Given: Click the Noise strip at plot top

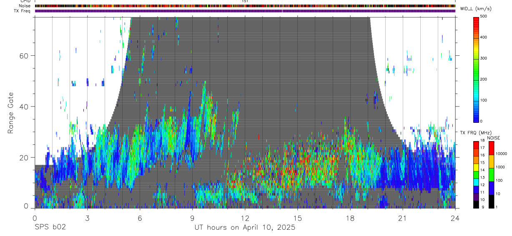Looking at the screenshot, I should tap(245, 6).
